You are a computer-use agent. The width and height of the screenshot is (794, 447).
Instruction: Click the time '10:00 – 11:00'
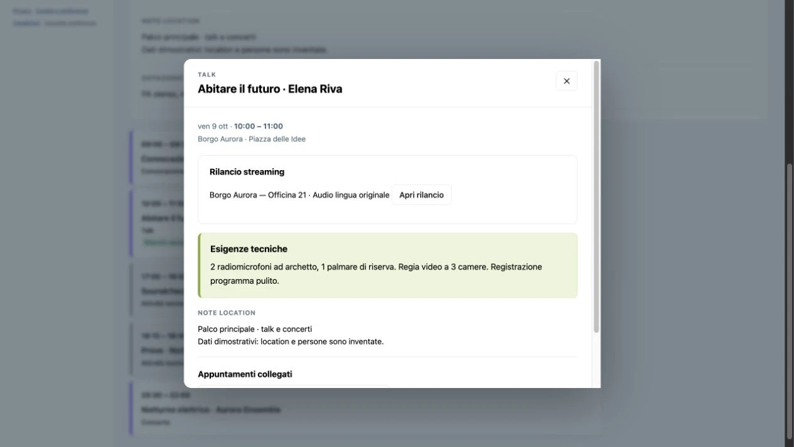259,126
